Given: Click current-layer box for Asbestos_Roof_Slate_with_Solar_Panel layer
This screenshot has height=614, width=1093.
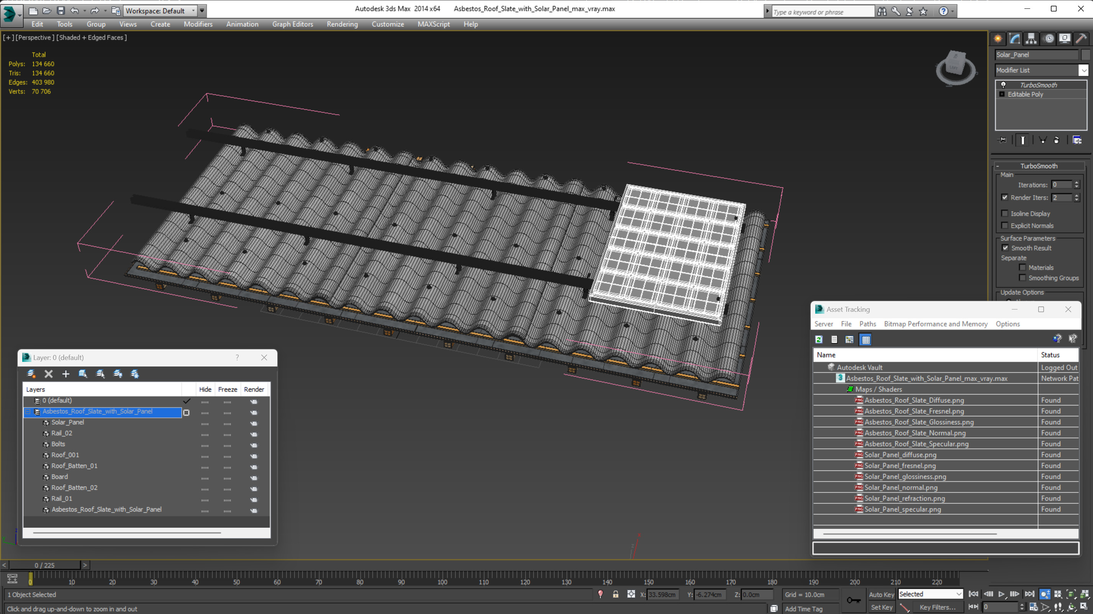Looking at the screenshot, I should tap(186, 412).
